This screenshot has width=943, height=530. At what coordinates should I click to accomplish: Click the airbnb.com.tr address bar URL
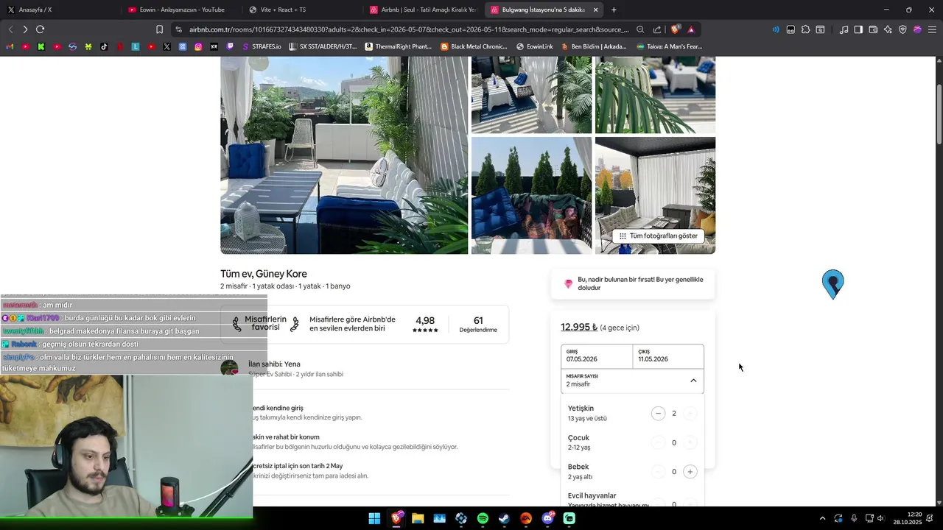(409, 29)
